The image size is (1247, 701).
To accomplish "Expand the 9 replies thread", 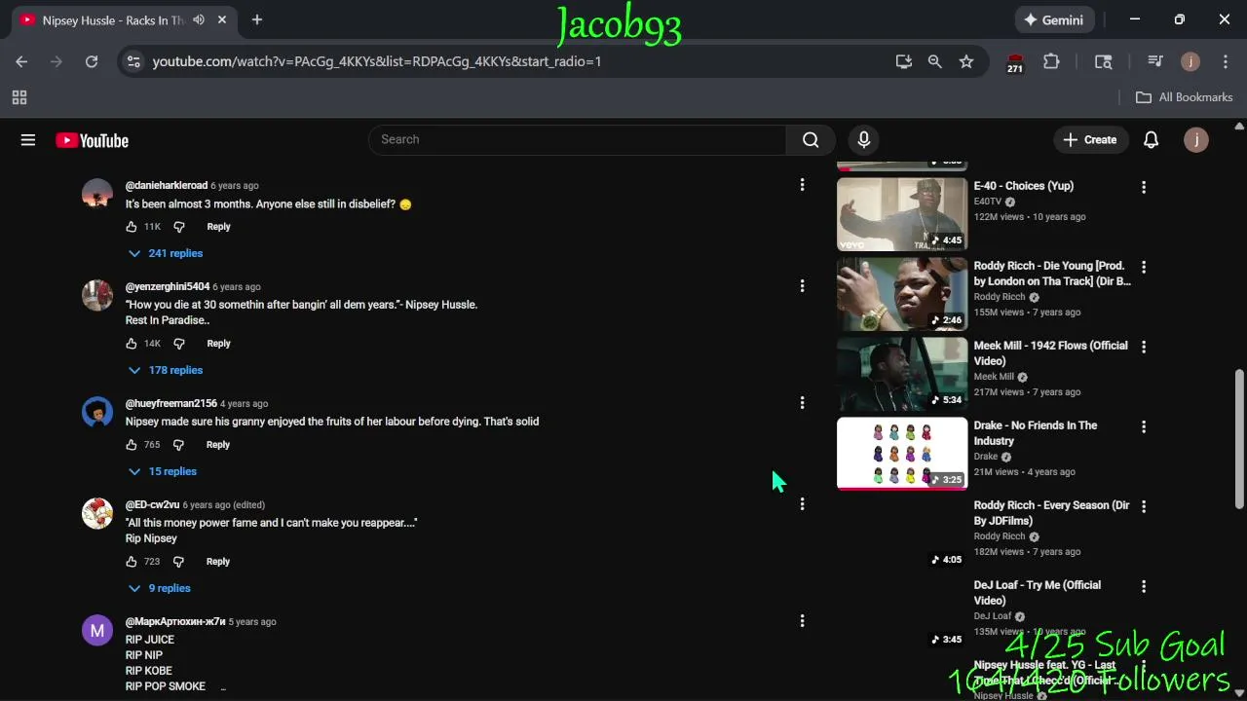I will pyautogui.click(x=160, y=588).
